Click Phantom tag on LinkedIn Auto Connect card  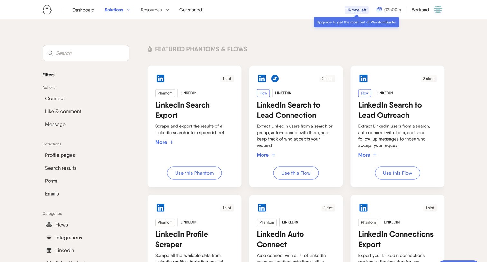pyautogui.click(x=267, y=222)
